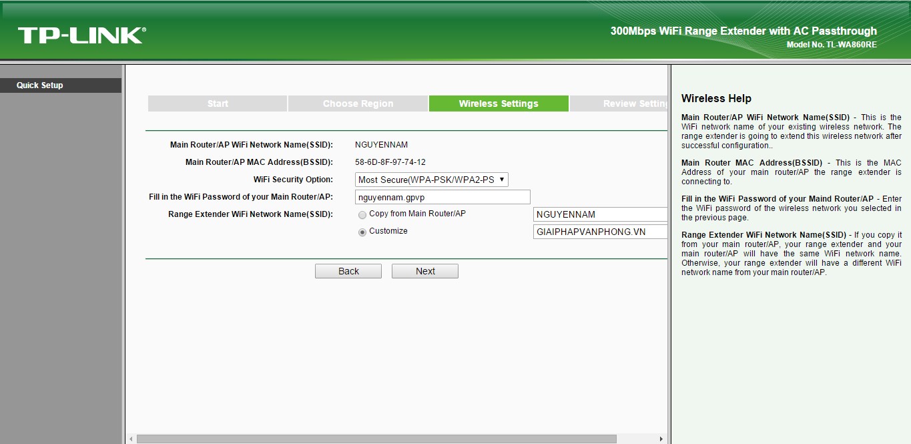Go to the Review Settings step tab

click(619, 103)
